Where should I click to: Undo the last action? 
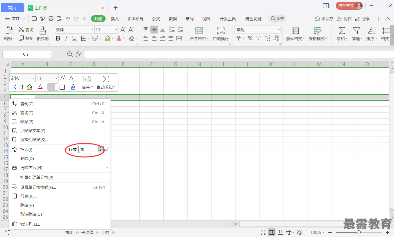coord(68,19)
